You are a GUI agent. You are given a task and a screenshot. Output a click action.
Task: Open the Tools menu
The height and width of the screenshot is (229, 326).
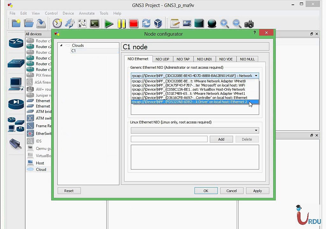(104, 13)
